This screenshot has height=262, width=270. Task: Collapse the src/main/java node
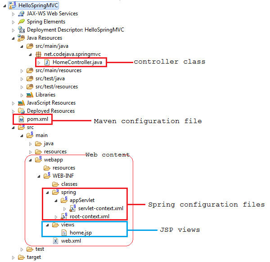click(22, 46)
